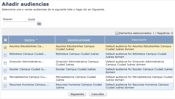Select the Dirección Administrativa audience checkbox

tap(5, 63)
